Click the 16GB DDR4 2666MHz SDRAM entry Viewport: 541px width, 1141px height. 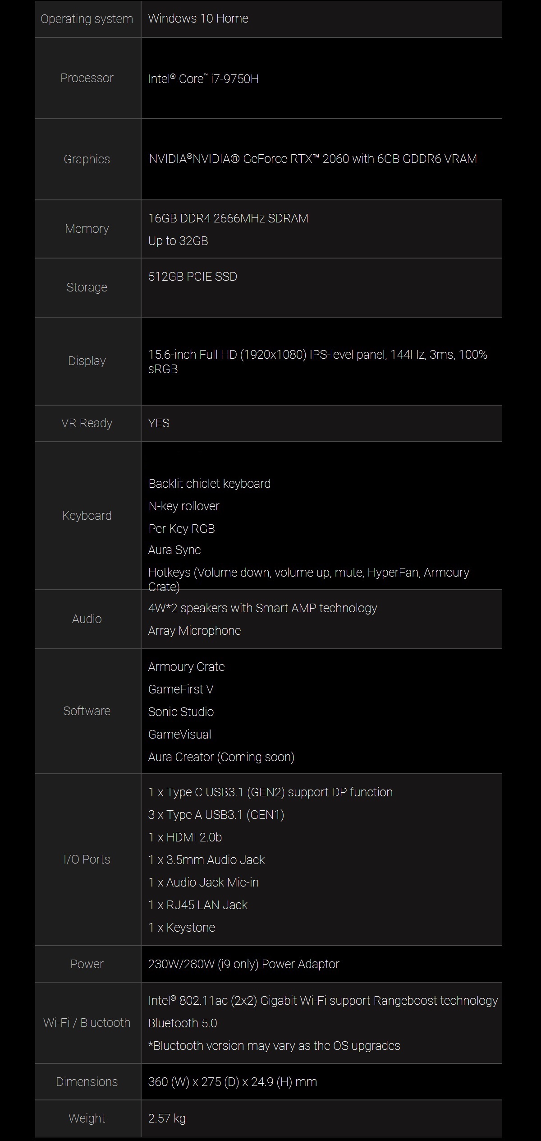point(229,218)
